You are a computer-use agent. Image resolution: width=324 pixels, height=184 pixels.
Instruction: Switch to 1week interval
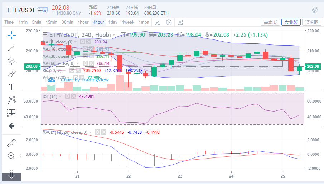[x=128, y=22]
